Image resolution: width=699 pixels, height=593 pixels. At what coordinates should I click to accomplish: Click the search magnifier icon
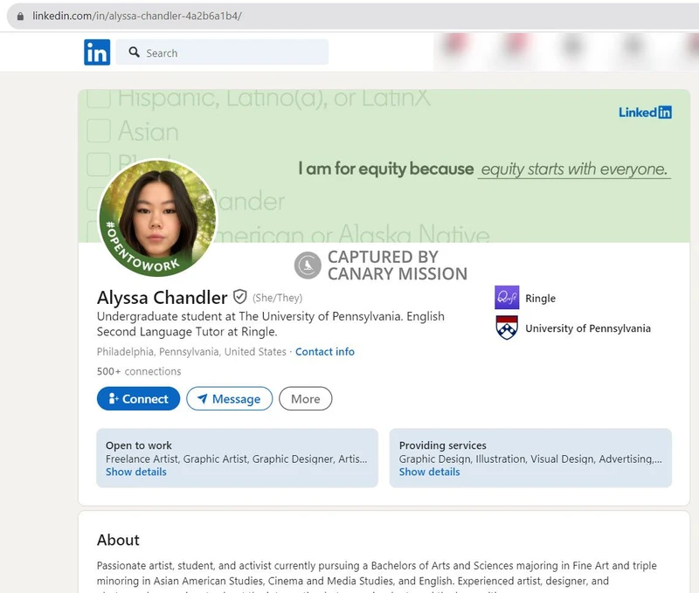coord(135,52)
